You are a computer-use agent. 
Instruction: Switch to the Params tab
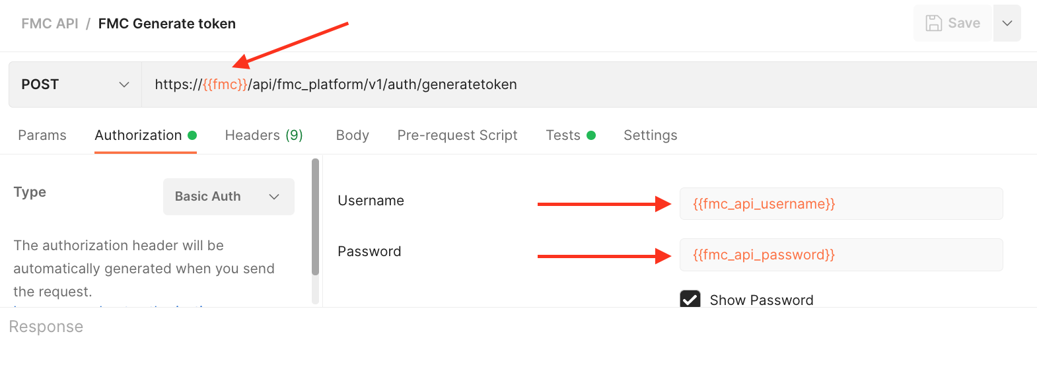(42, 135)
